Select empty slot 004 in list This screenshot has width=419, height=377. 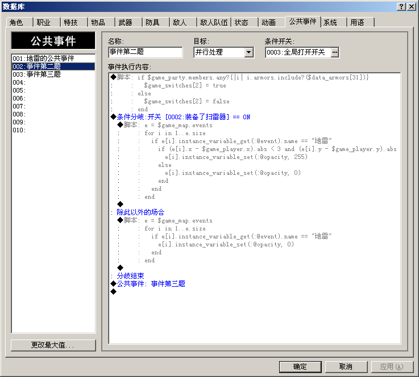pyautogui.click(x=53, y=82)
